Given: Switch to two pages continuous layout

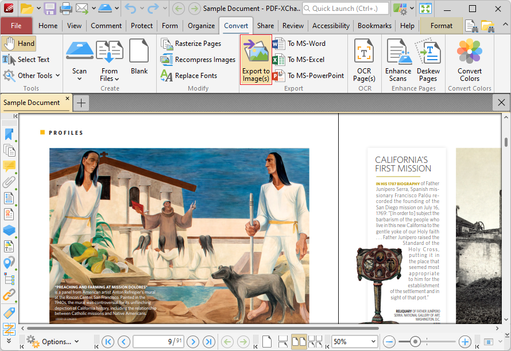Looking at the screenshot, I should point(315,342).
